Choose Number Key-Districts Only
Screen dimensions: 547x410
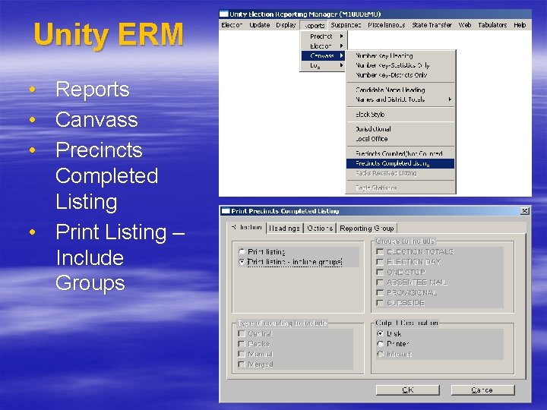[400, 75]
